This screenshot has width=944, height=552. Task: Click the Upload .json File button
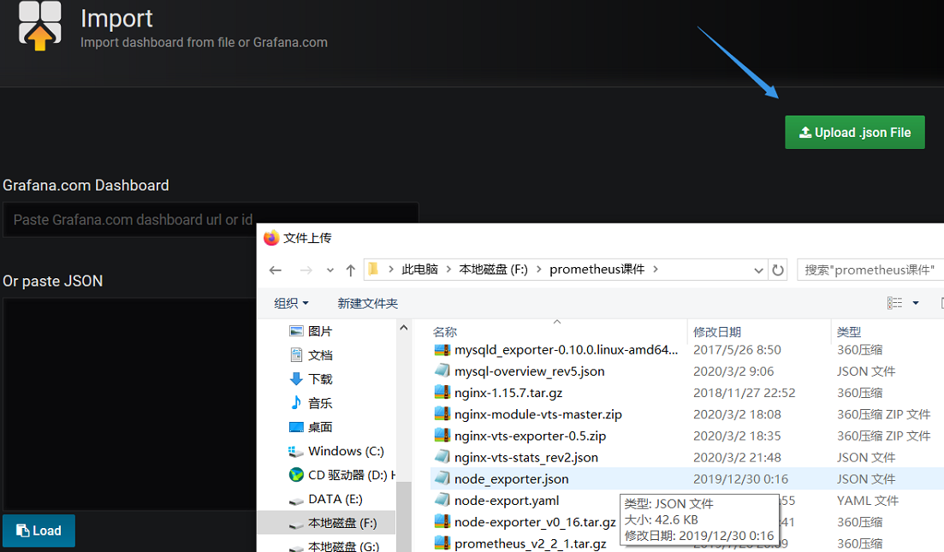854,133
